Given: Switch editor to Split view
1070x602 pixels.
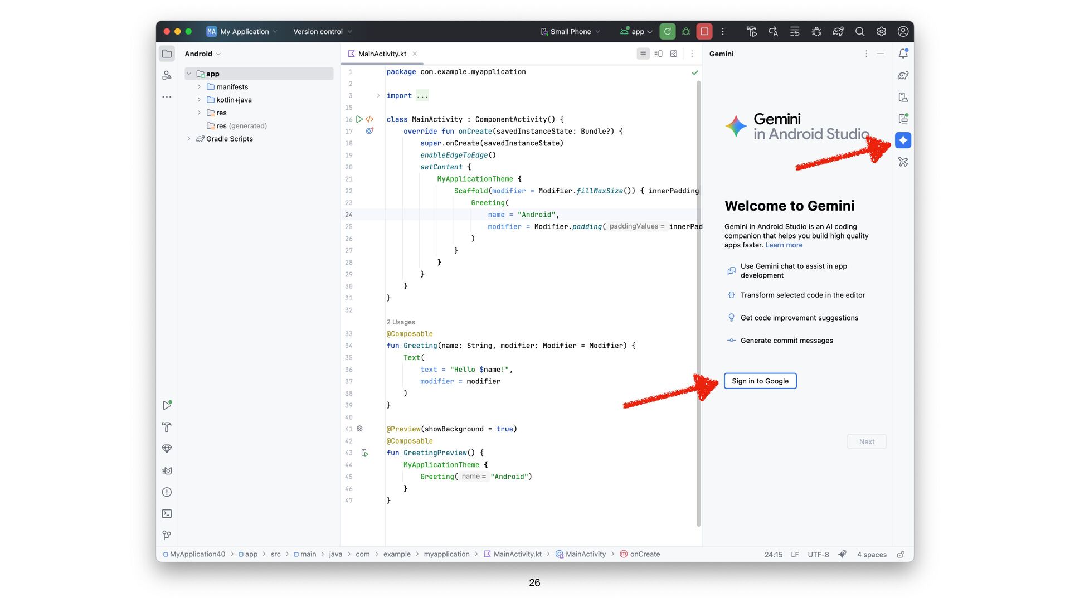Looking at the screenshot, I should point(658,54).
